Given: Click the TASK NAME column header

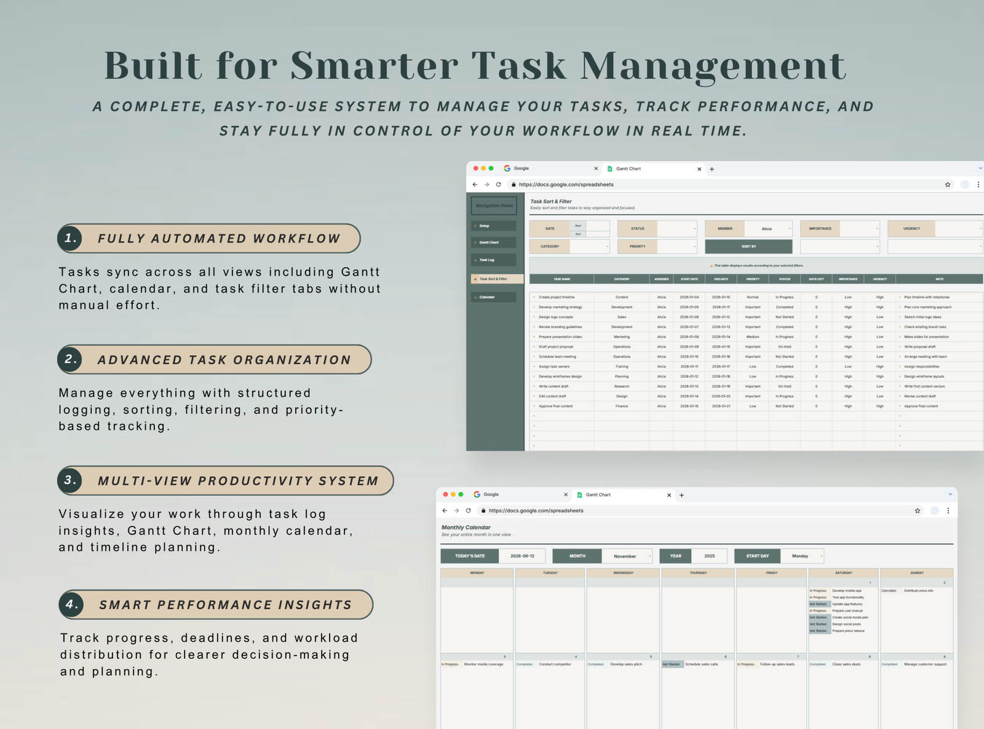Looking at the screenshot, I should [x=561, y=279].
